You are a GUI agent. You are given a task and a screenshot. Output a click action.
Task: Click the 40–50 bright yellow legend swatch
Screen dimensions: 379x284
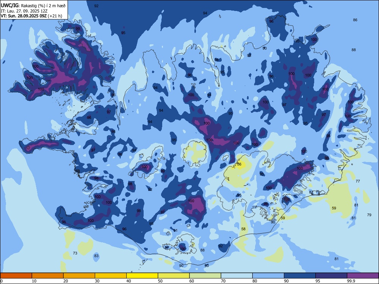(142, 276)
